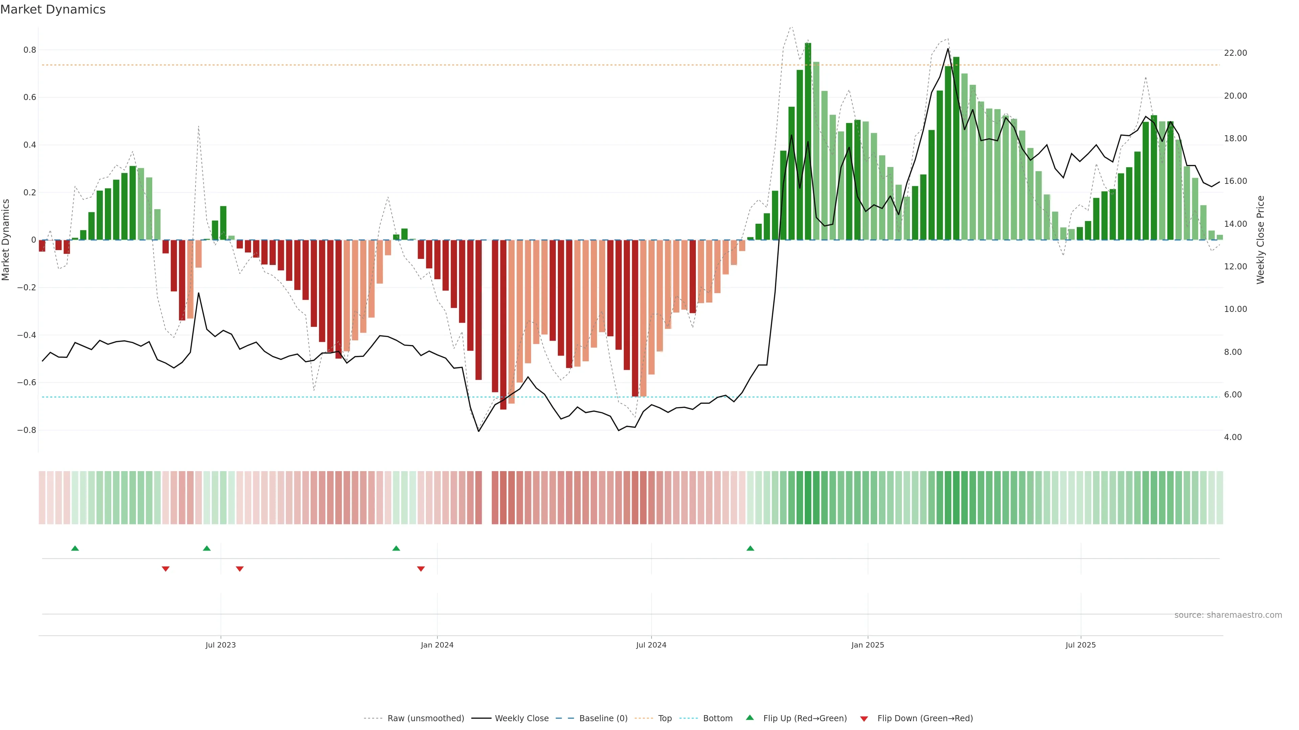Click the red flip-down marker before Jan 2024
The height and width of the screenshot is (730, 1299).
click(421, 569)
